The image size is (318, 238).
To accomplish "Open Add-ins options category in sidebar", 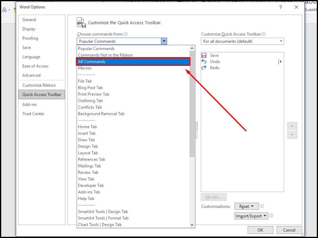I will pyautogui.click(x=42, y=104).
